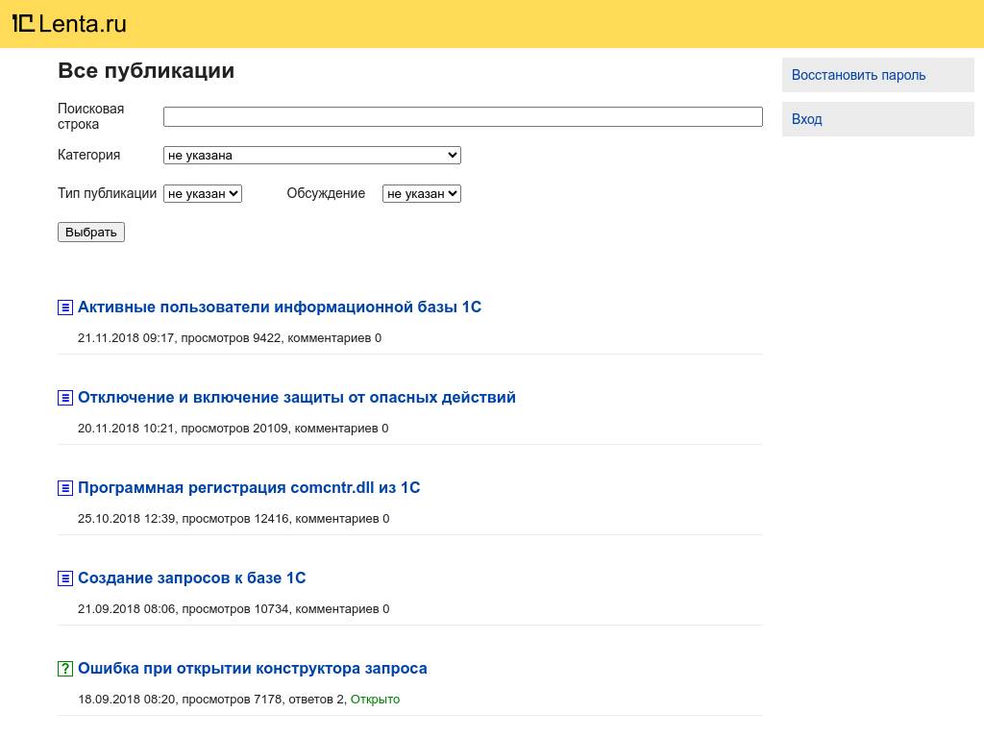The height and width of the screenshot is (738, 984).
Task: Click the Открыто status link
Action: point(375,699)
